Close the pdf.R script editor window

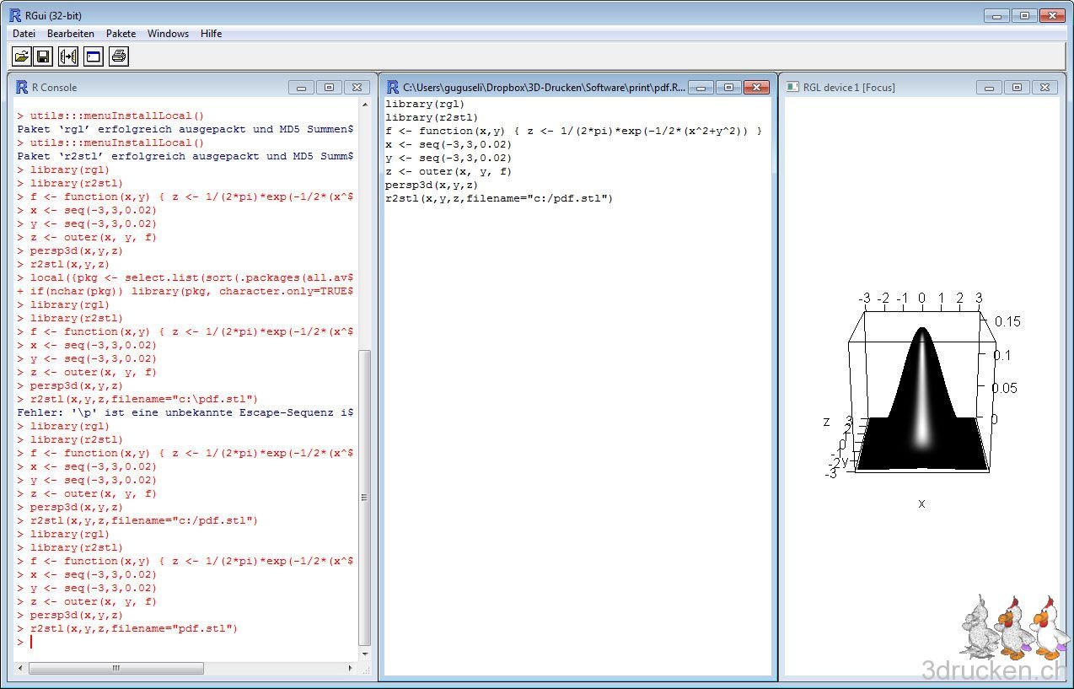pos(756,87)
